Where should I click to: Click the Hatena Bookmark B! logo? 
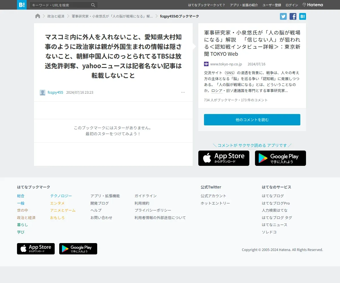[22, 5]
